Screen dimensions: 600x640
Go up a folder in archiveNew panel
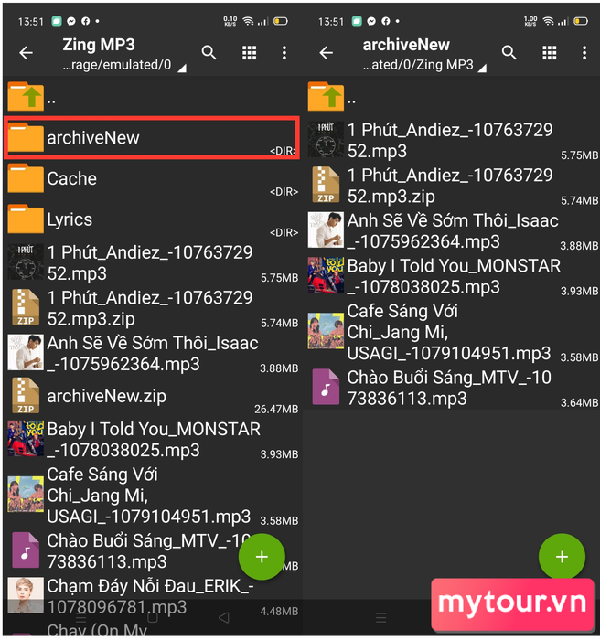(452, 97)
